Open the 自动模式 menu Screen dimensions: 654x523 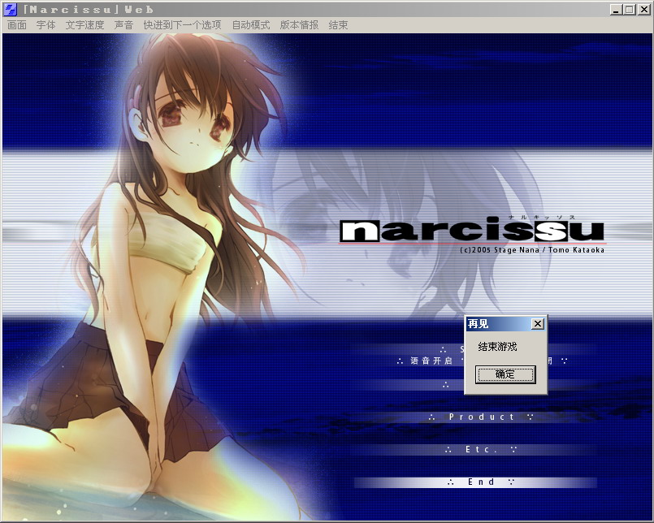click(x=251, y=25)
